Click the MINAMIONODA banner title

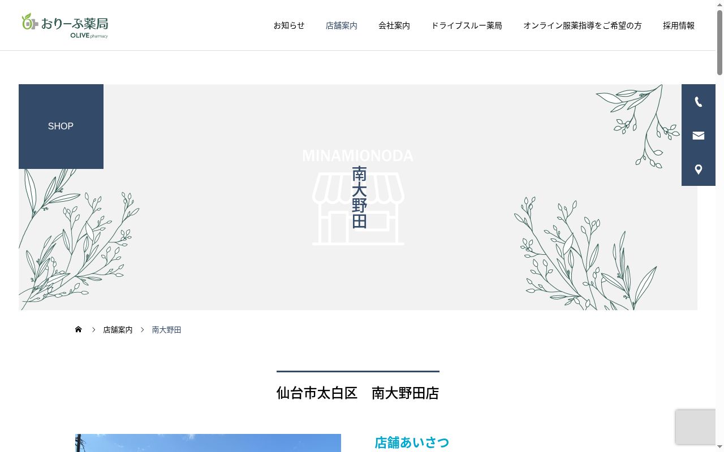358,156
